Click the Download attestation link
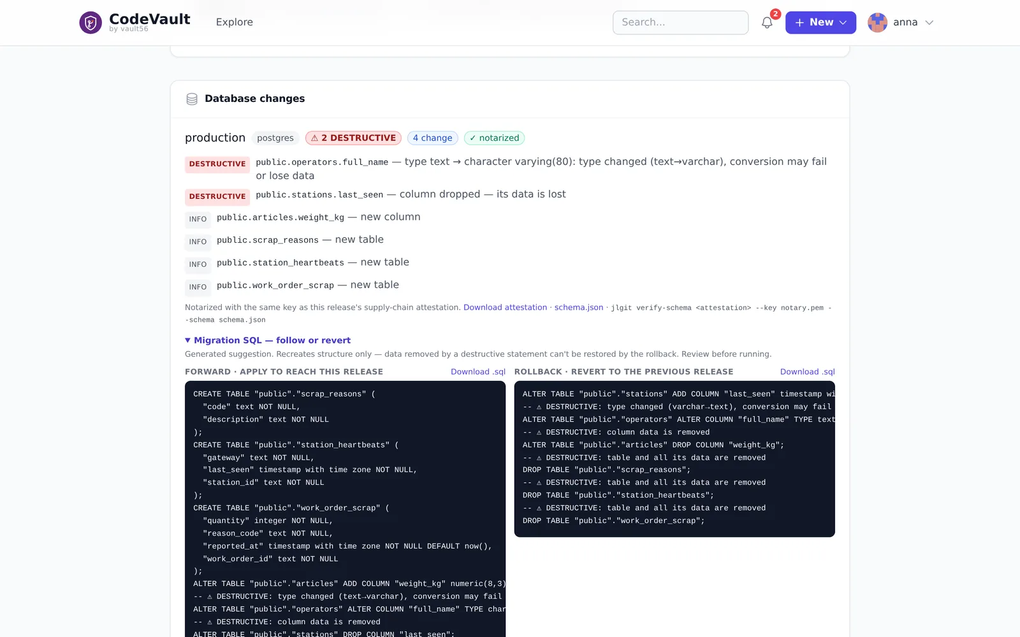 505,307
